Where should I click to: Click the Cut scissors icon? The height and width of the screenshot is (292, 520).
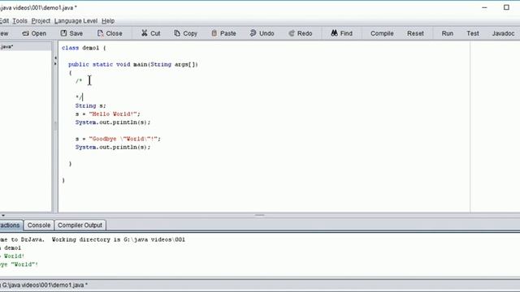[x=145, y=33]
